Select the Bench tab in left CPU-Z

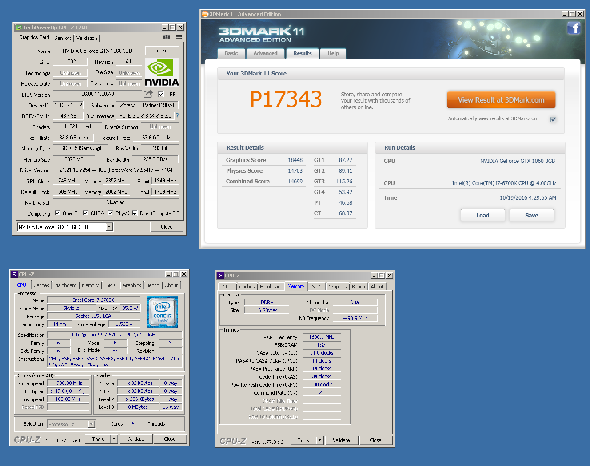click(153, 285)
